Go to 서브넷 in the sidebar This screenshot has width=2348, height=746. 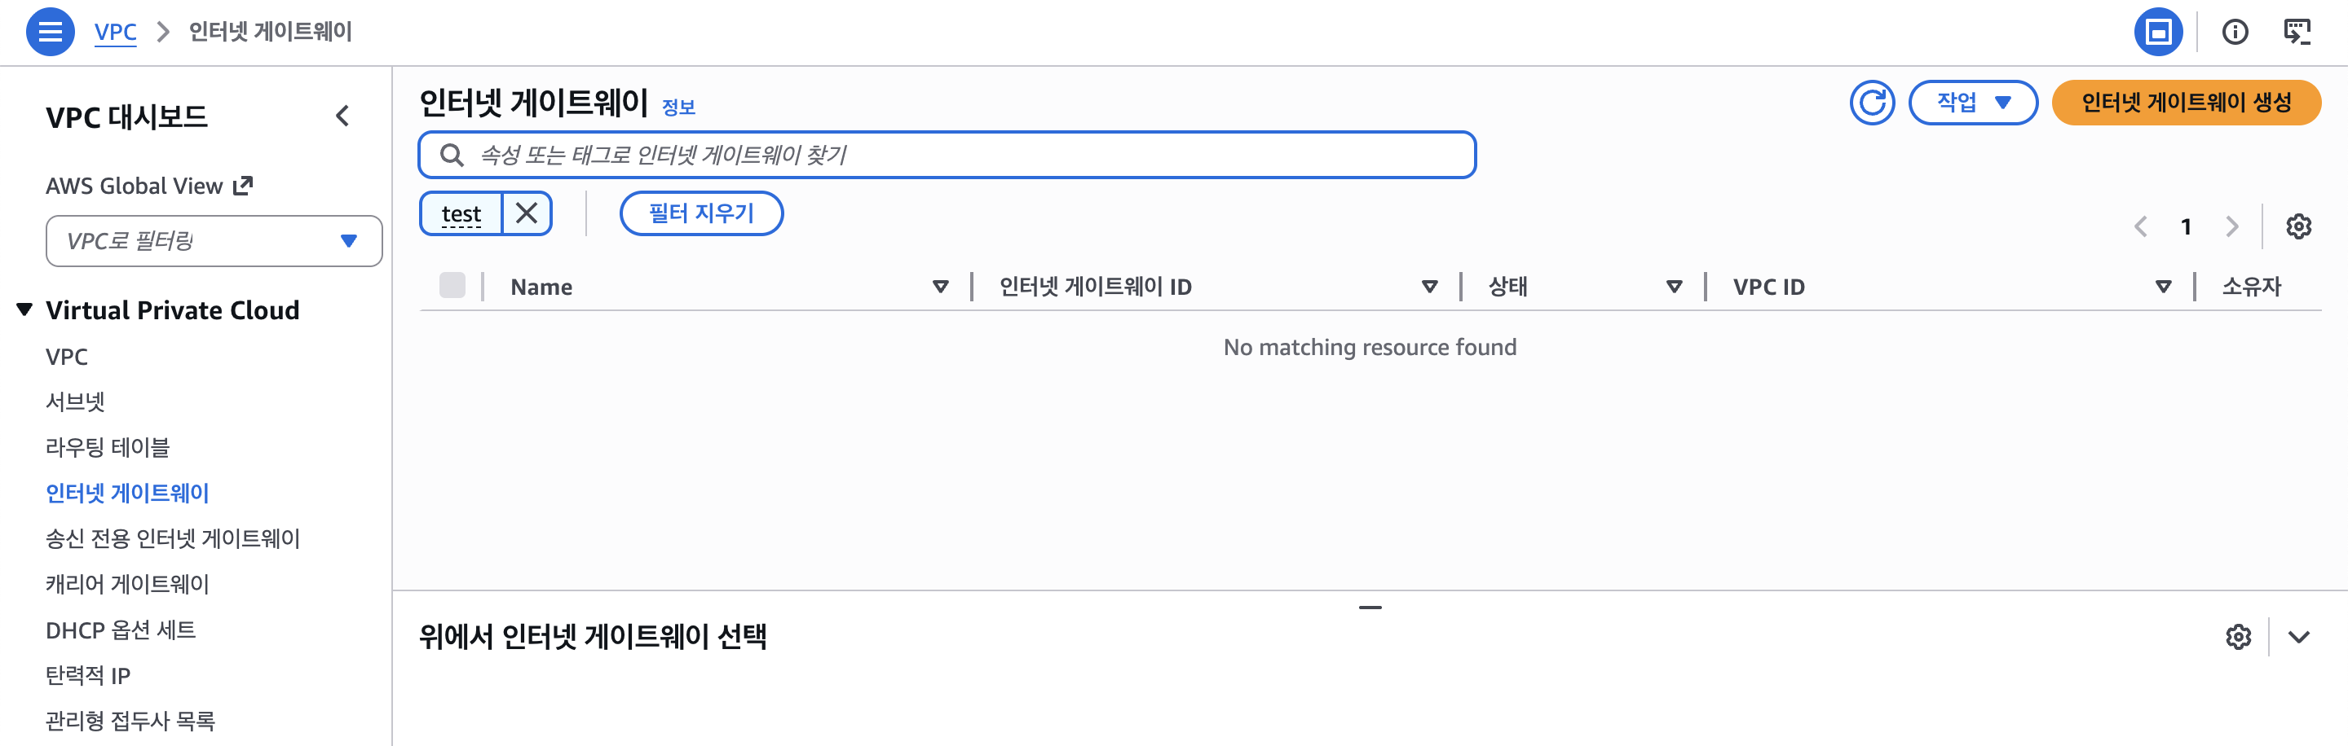click(76, 402)
